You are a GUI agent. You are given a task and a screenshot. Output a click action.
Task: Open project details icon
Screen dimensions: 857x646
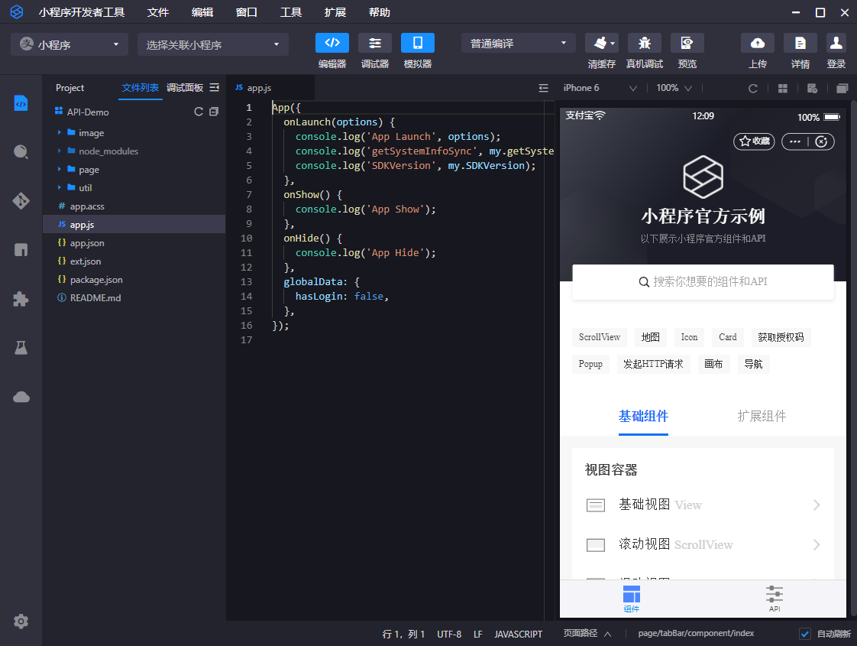coord(800,44)
